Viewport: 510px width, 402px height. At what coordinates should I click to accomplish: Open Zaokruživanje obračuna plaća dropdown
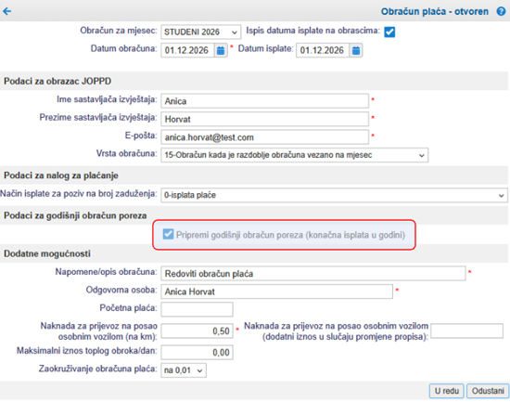(x=184, y=370)
